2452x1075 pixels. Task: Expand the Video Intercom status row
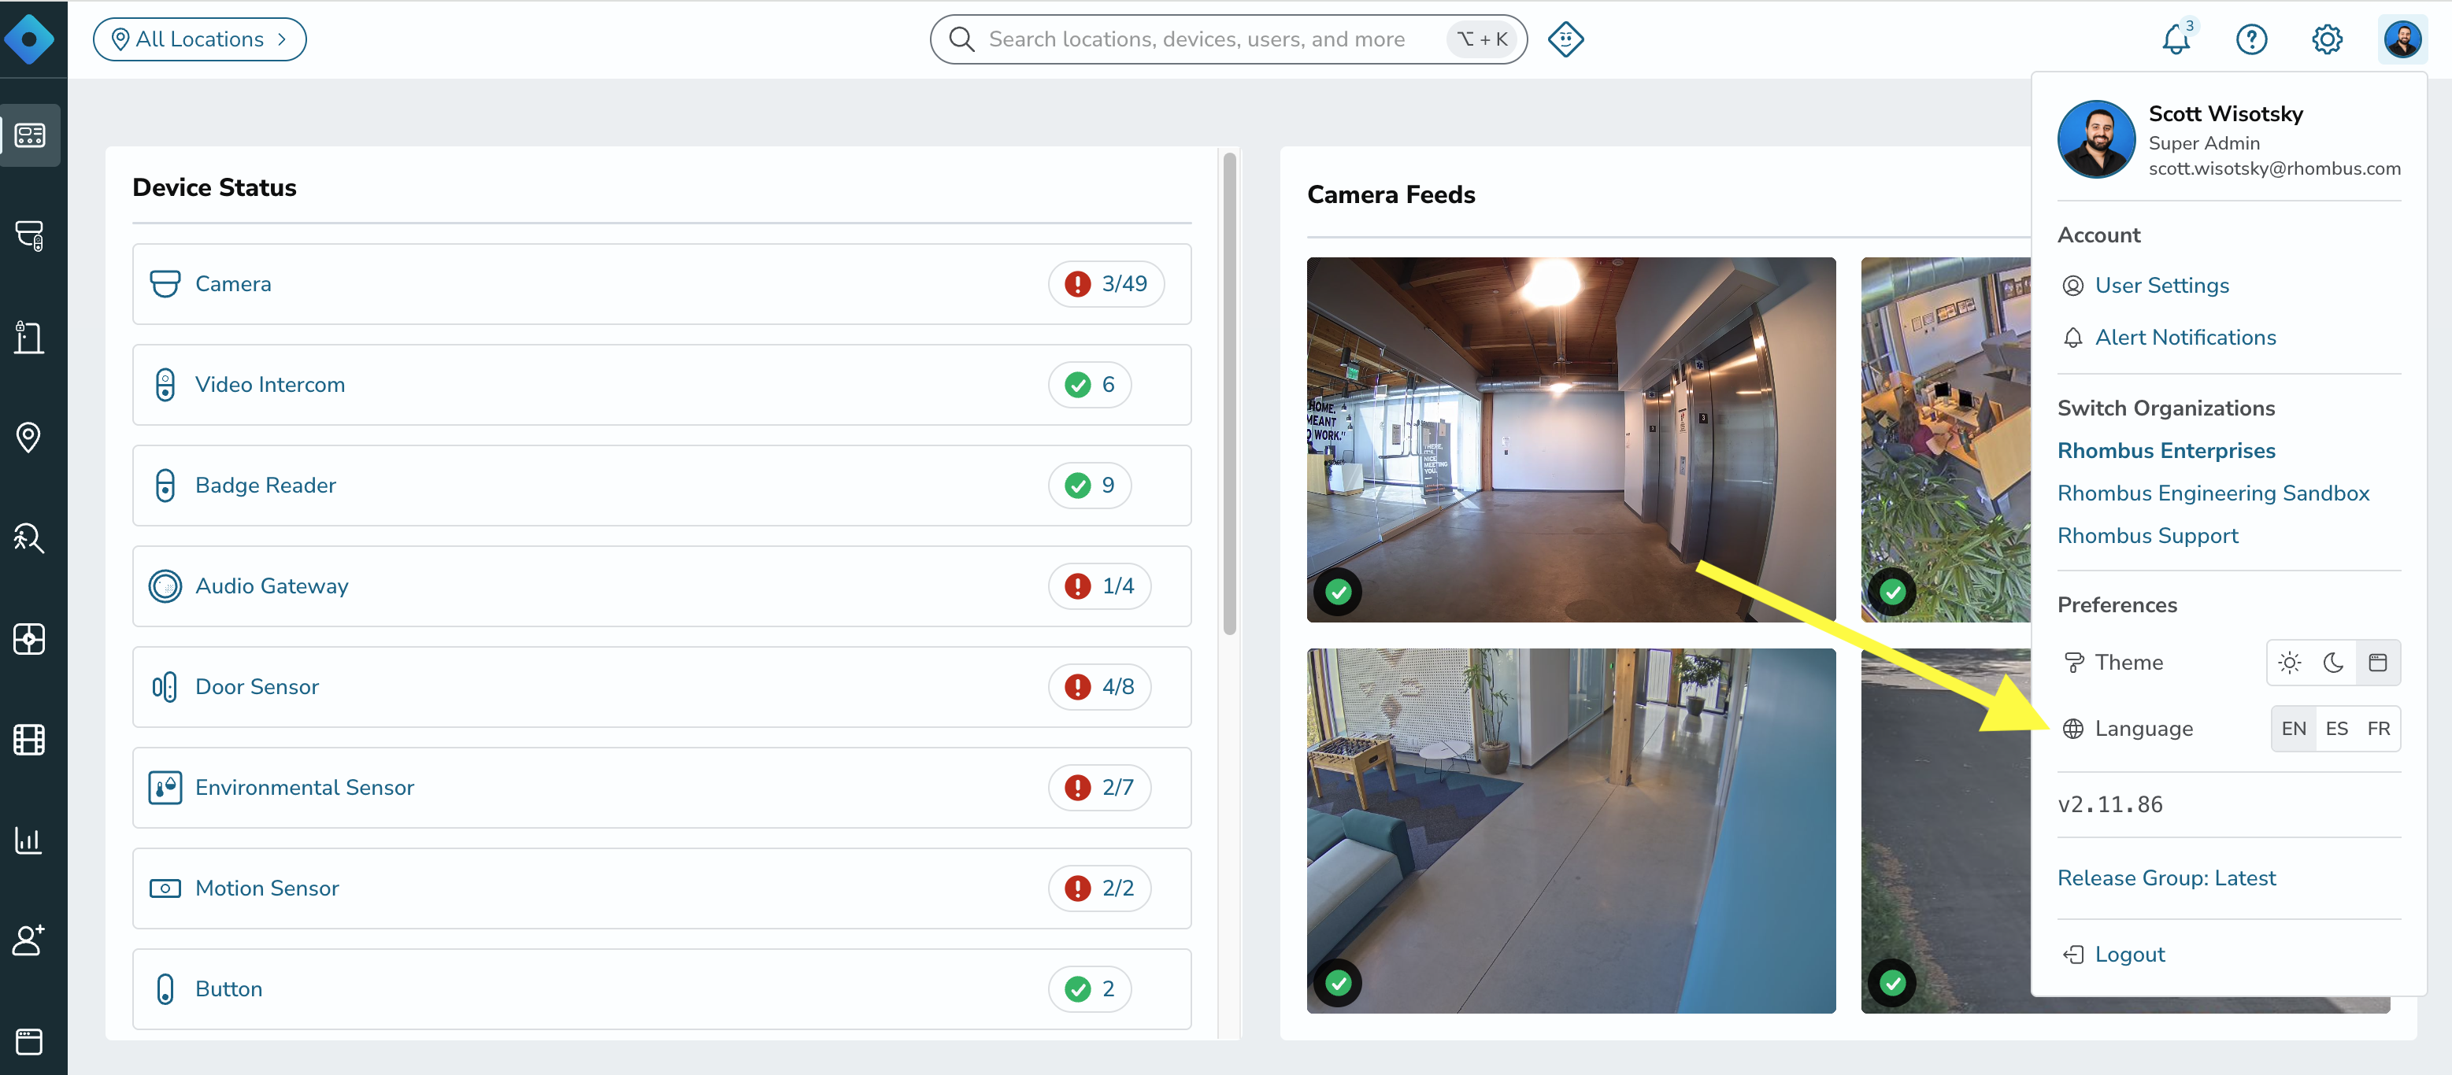[x=661, y=384]
